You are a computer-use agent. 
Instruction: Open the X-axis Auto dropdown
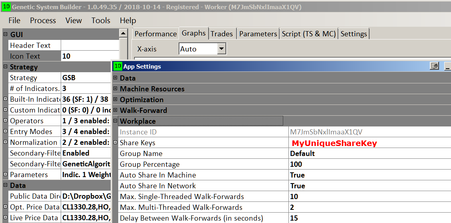coord(222,49)
